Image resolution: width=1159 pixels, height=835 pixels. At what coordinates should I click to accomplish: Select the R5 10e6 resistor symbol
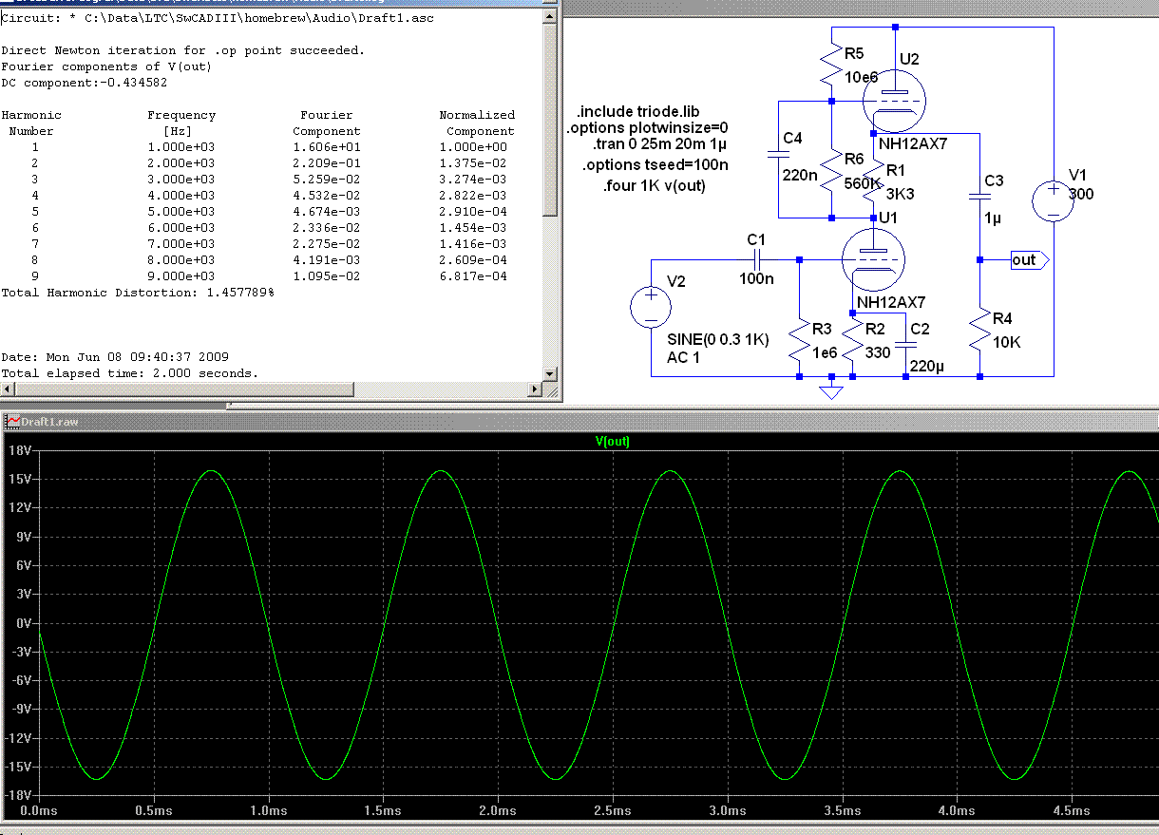click(x=831, y=65)
